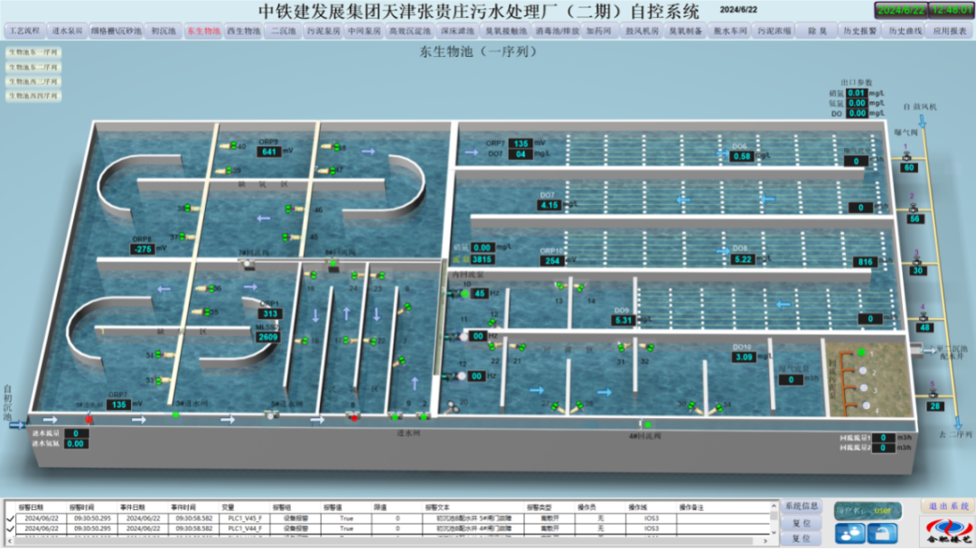
Task: Open the 历史报警 alarm history tab
Action: point(859,31)
